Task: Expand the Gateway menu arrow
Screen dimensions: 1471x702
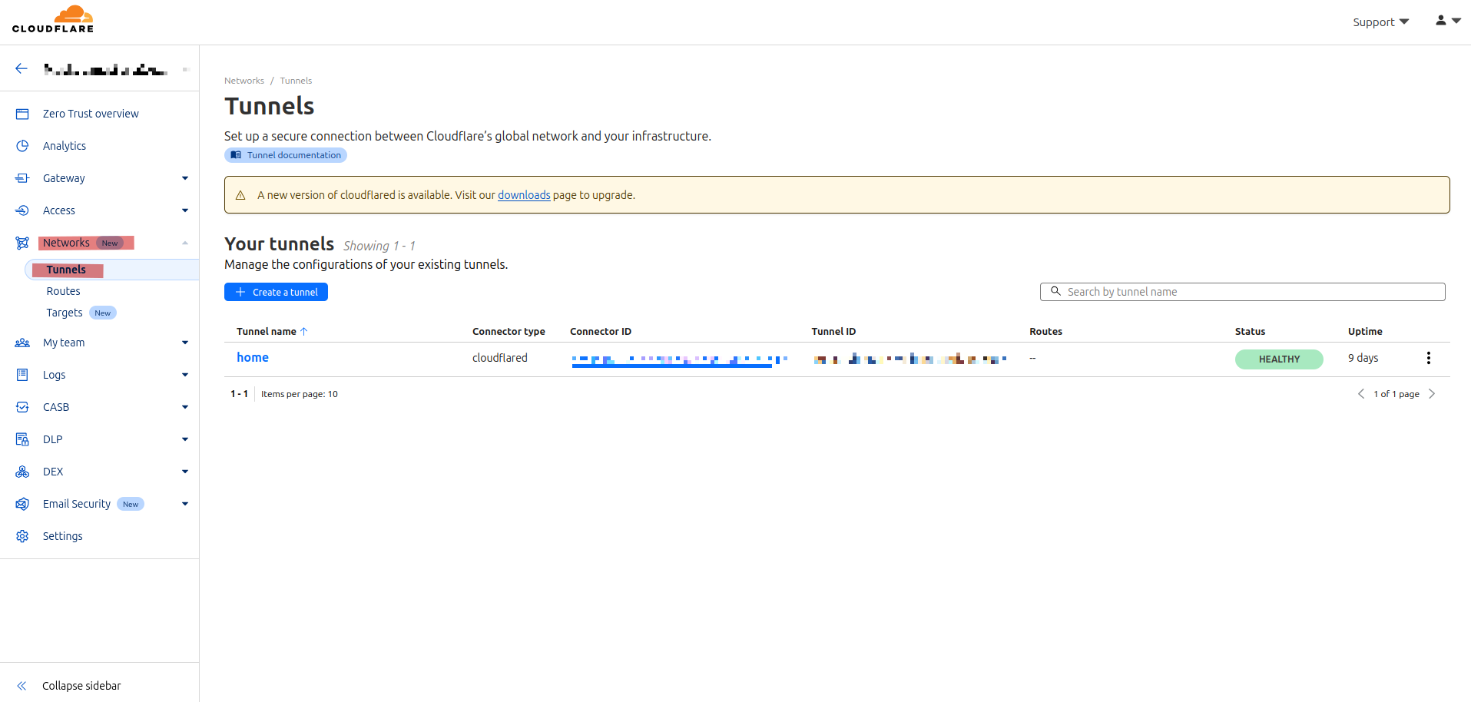Action: [185, 178]
